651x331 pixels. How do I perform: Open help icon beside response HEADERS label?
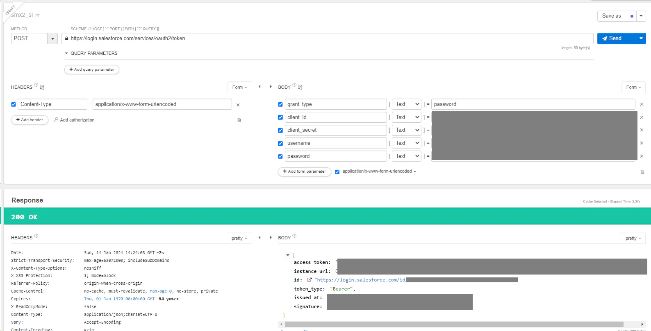(36, 236)
